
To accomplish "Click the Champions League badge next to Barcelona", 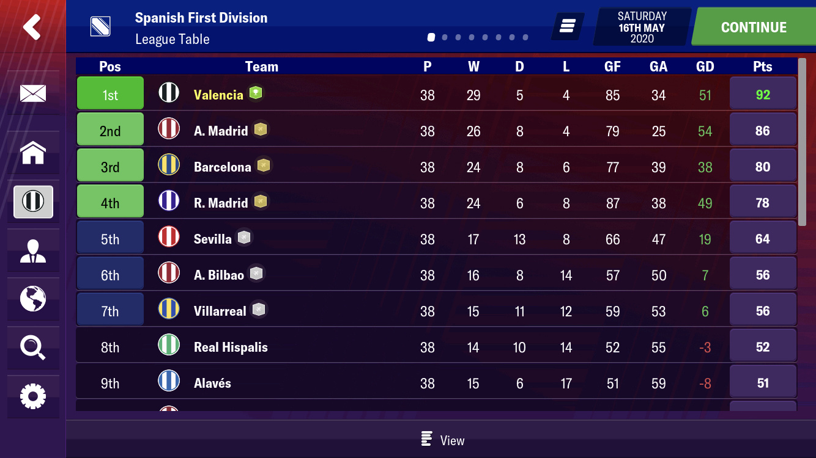I will (264, 165).
